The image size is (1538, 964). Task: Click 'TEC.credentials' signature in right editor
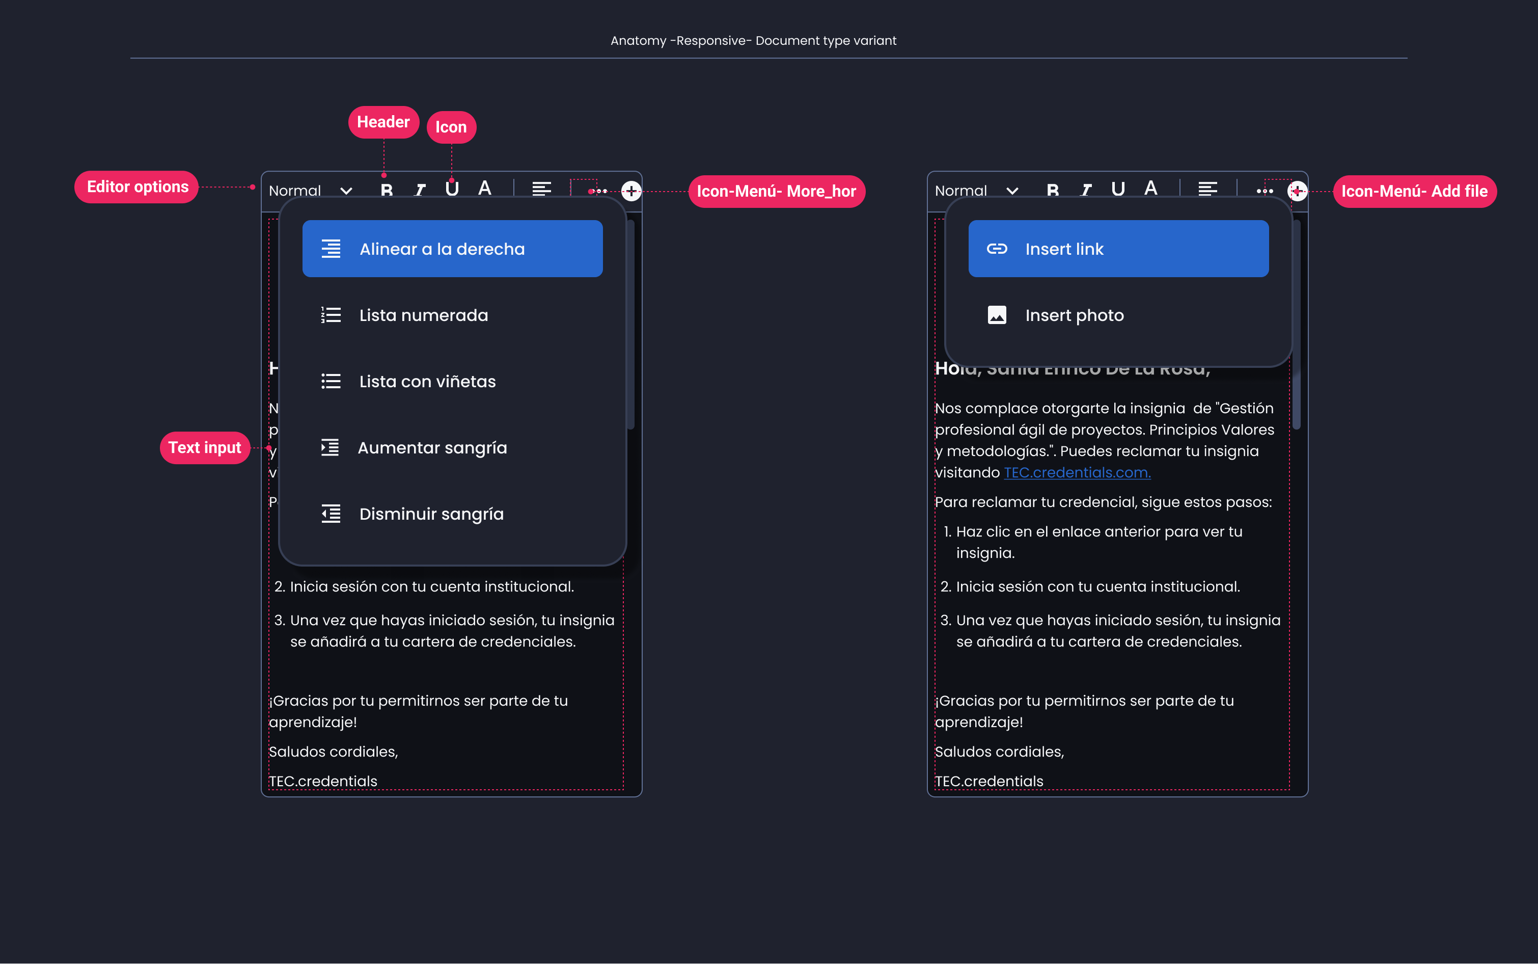point(989,781)
